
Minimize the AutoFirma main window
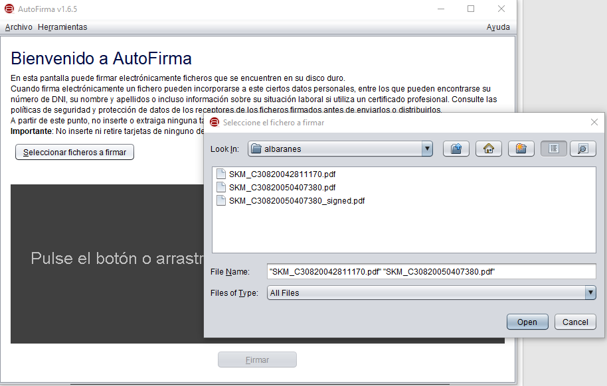pyautogui.click(x=440, y=9)
